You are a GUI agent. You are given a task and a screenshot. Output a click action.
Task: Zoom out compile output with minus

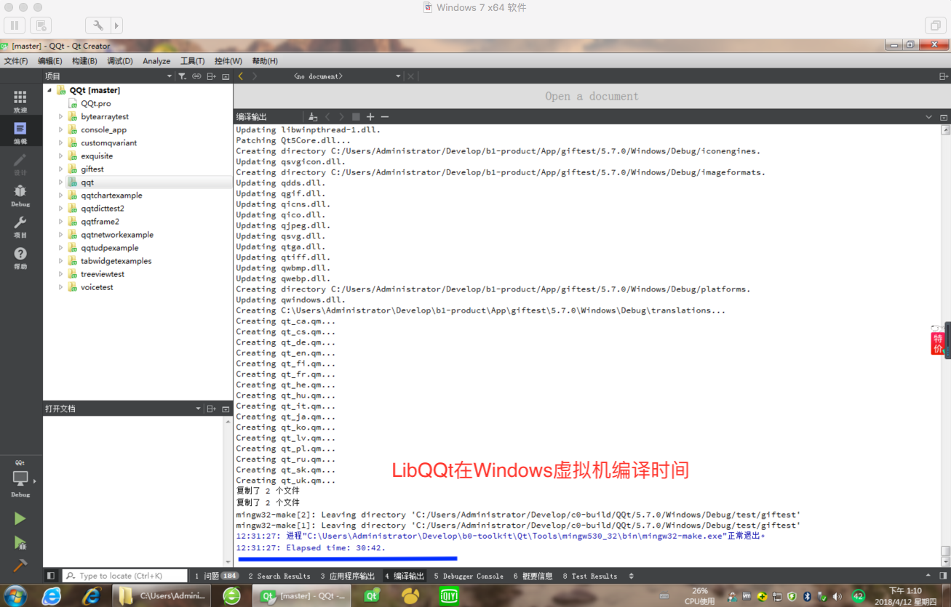[385, 117]
